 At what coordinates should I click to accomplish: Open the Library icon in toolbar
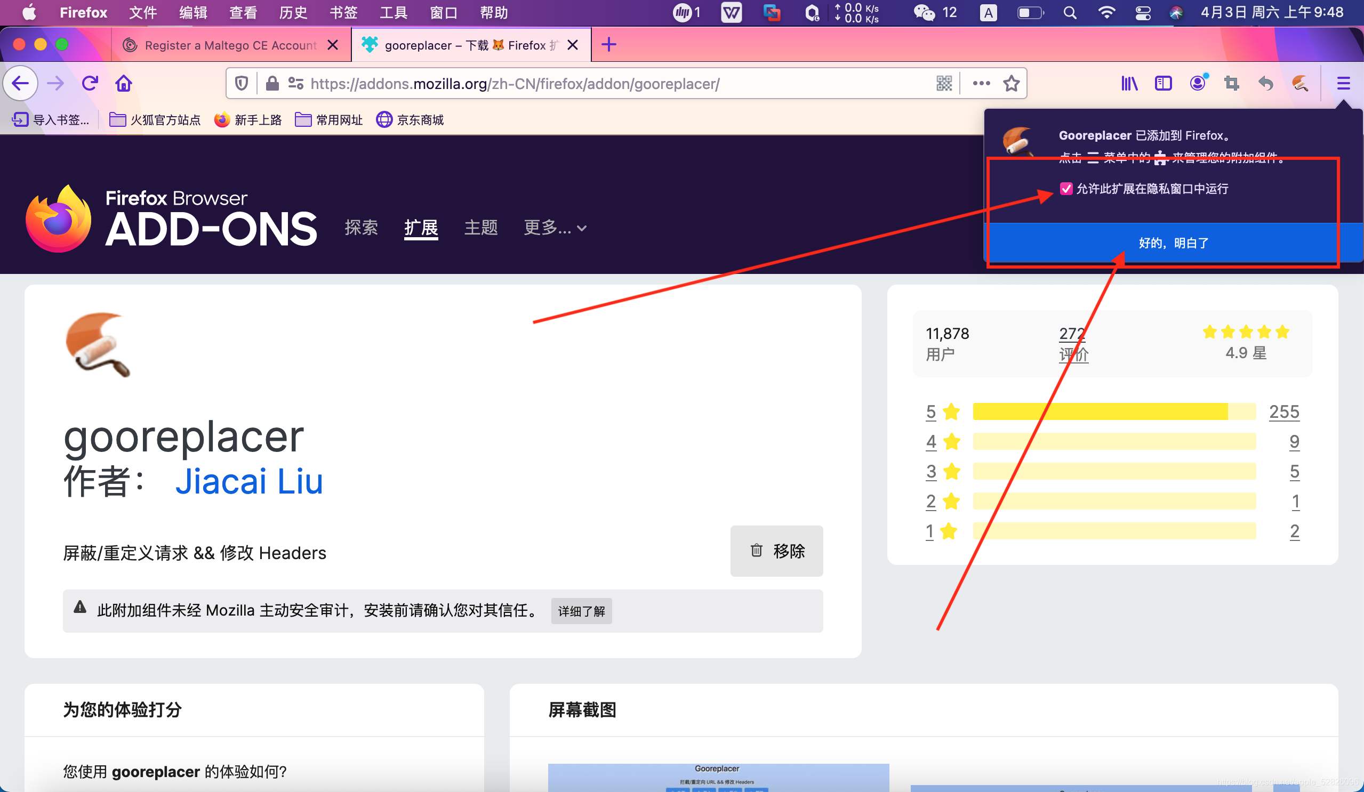click(1129, 83)
